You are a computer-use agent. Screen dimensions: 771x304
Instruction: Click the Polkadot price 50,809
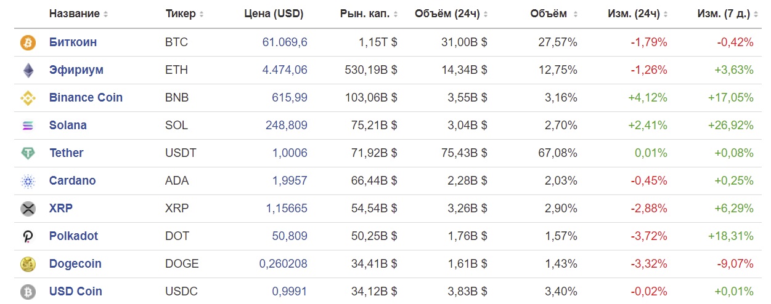point(290,236)
